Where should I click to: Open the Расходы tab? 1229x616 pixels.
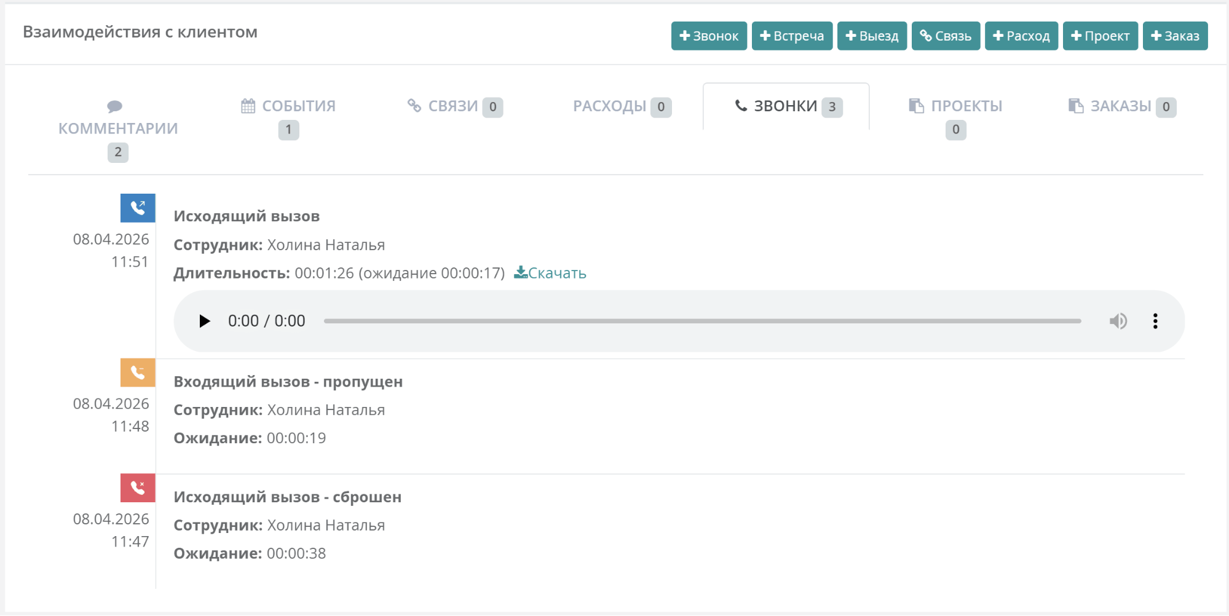tap(622, 107)
